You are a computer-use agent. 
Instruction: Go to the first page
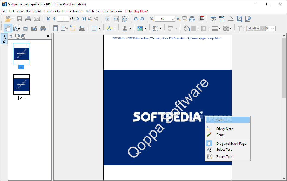click(x=48, y=19)
